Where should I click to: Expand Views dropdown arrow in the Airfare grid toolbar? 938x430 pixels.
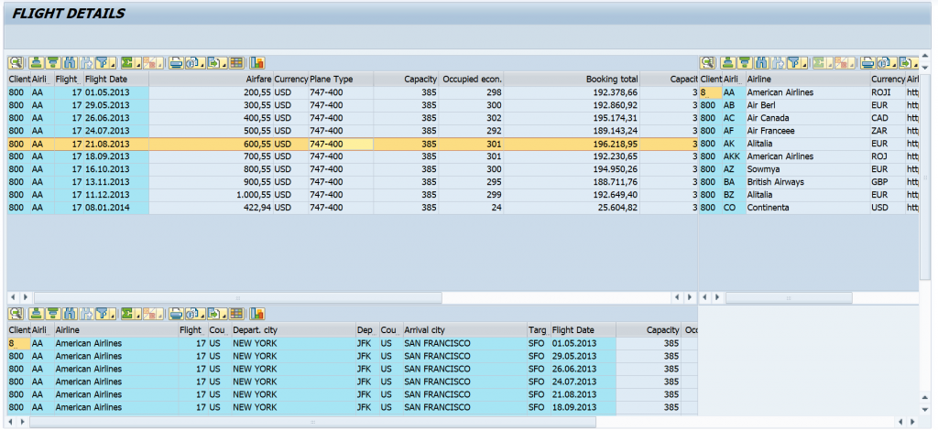click(x=202, y=63)
